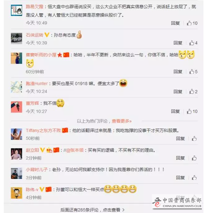Image resolution: width=205 pixels, height=213 pixels.
Task: Like 小背时儿子's comment from 3分钟前
Action: (194, 178)
